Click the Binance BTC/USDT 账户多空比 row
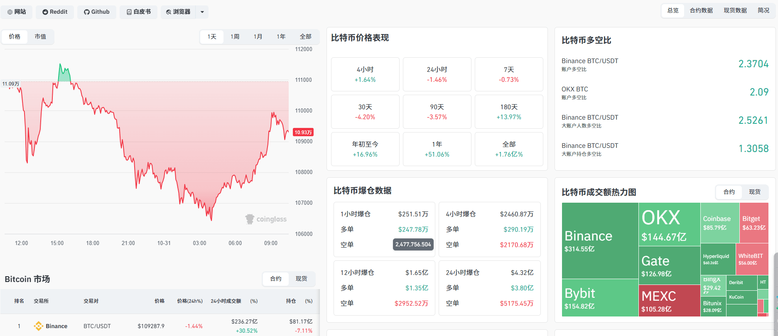The width and height of the screenshot is (778, 336). click(665, 64)
